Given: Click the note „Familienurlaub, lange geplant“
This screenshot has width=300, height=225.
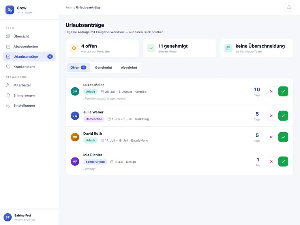Looking at the screenshot, I should 105,99.
